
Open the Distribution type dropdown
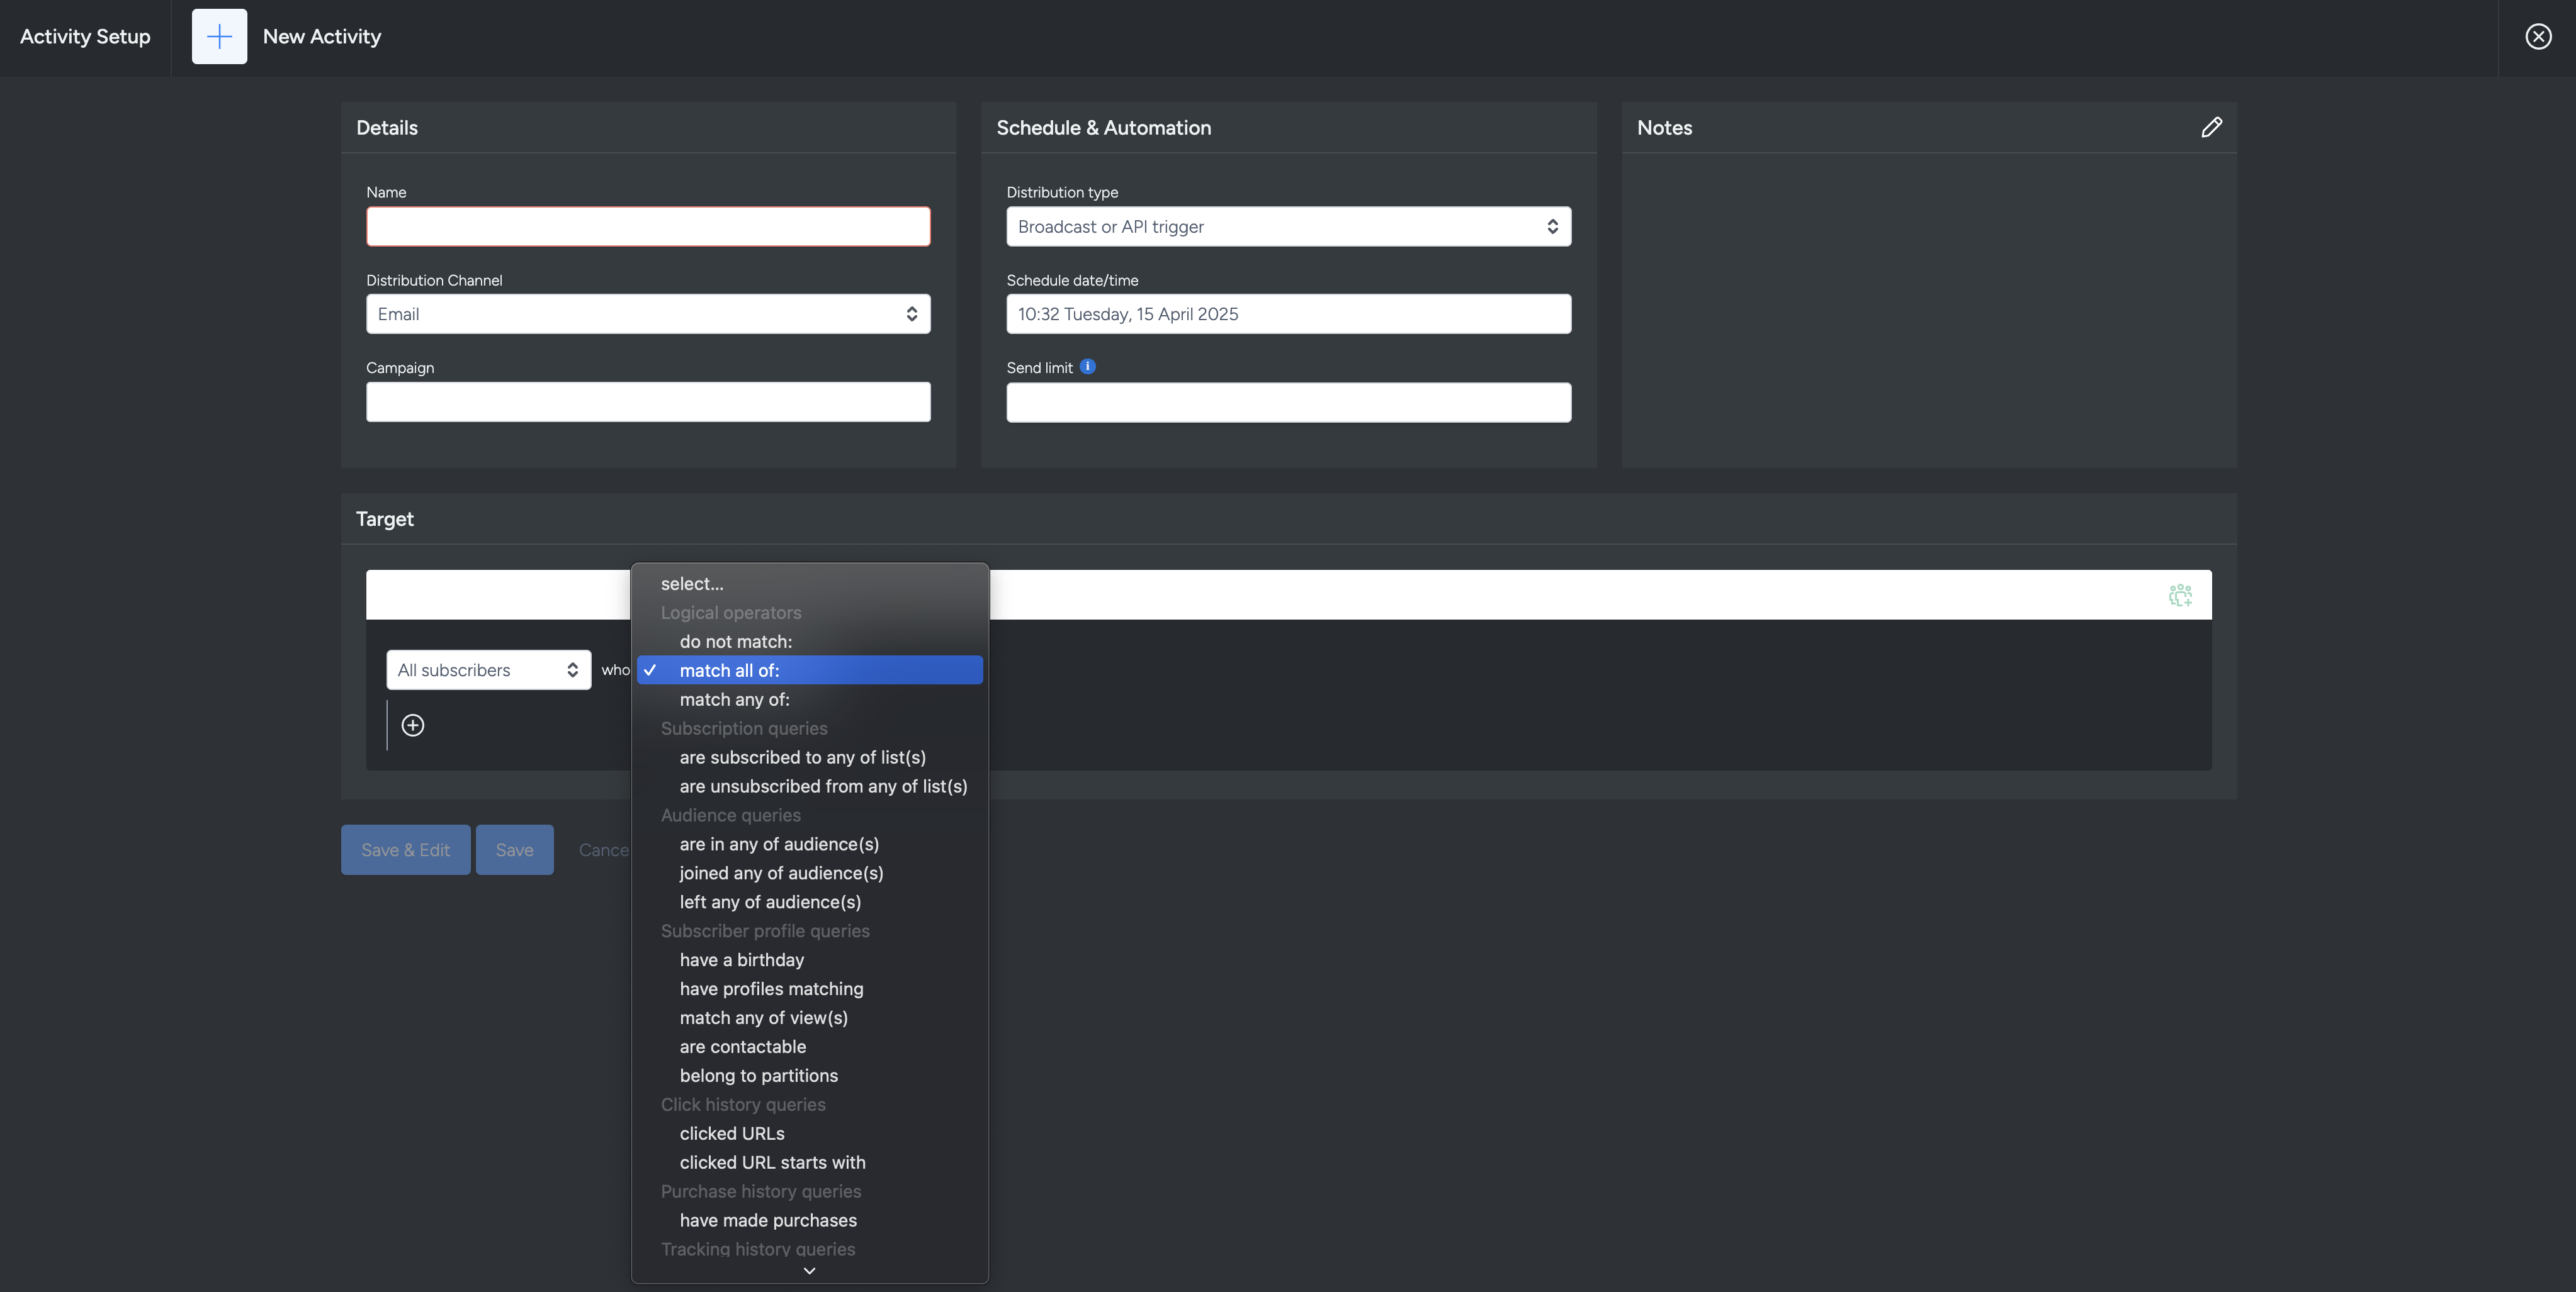point(1287,227)
